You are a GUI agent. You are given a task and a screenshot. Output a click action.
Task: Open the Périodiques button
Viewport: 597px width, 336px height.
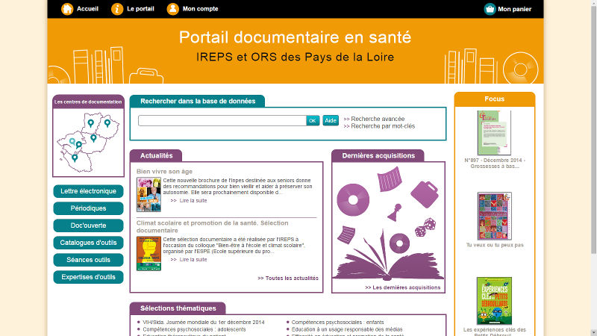(x=88, y=208)
